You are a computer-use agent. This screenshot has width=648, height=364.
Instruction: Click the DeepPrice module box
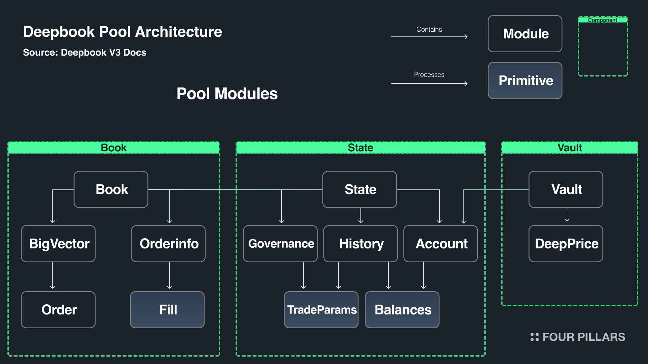tap(566, 244)
